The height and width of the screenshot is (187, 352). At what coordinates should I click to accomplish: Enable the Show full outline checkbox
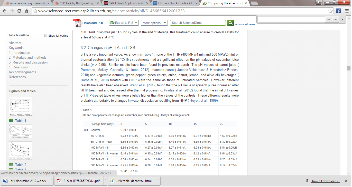46,36
